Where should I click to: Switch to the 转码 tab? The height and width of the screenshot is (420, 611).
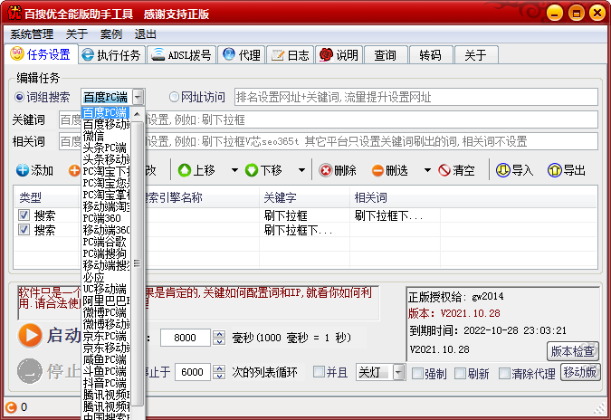tap(431, 55)
